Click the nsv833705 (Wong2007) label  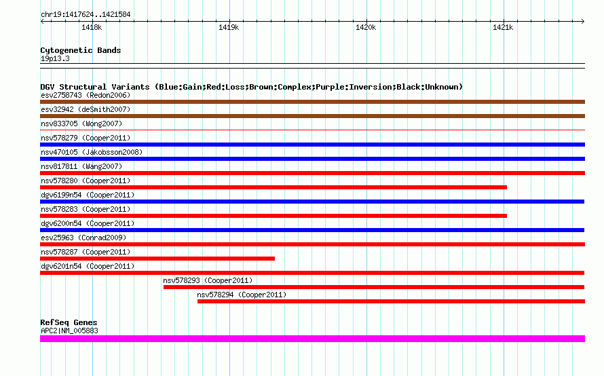click(x=81, y=124)
